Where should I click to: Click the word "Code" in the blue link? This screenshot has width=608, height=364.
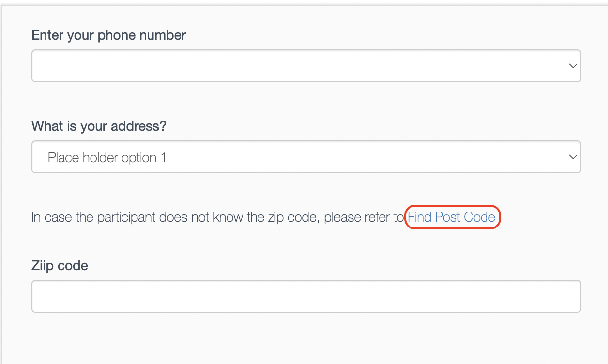pyautogui.click(x=479, y=217)
